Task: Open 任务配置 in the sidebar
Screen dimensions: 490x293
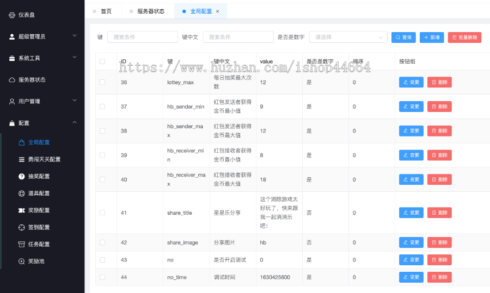Action: coord(39,244)
